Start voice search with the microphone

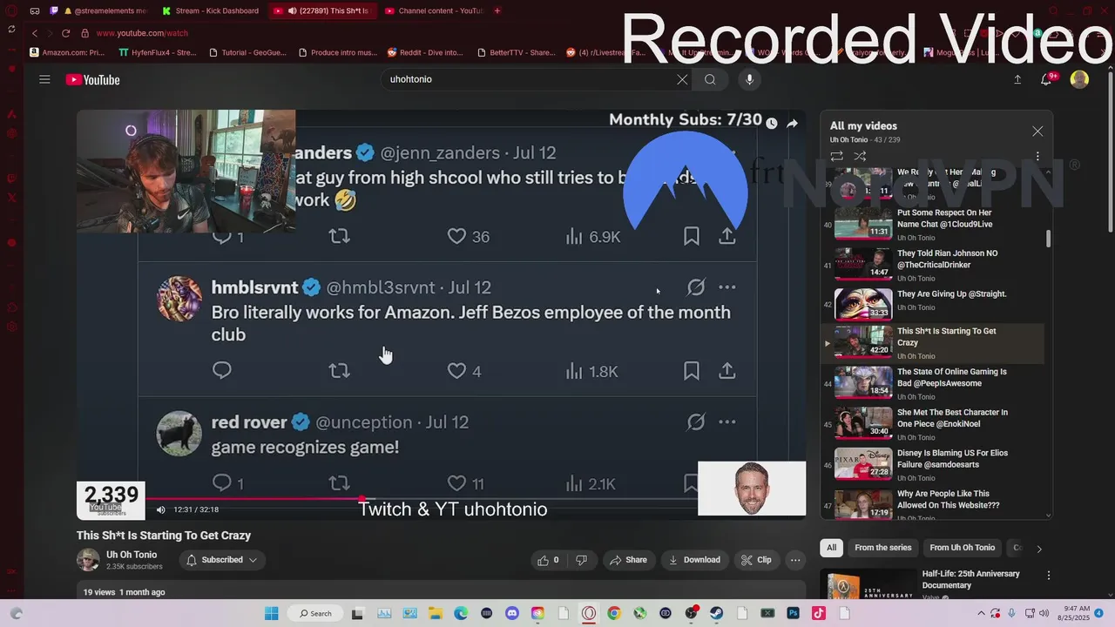pyautogui.click(x=749, y=79)
